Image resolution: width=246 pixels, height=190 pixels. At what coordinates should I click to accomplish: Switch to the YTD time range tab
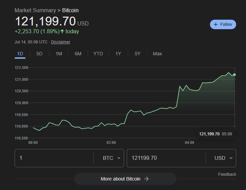click(98, 54)
